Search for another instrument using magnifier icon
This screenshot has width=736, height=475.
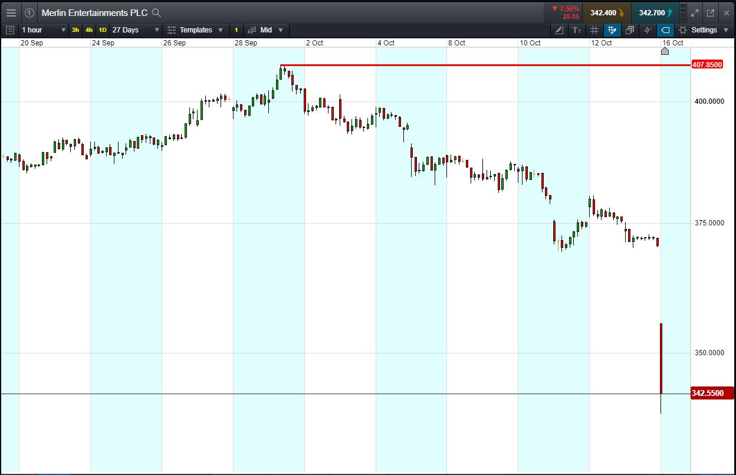click(156, 12)
